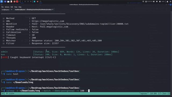This screenshot has width=172, height=97.
Task: Open the file manager from panel
Action: (x=8, y=2)
